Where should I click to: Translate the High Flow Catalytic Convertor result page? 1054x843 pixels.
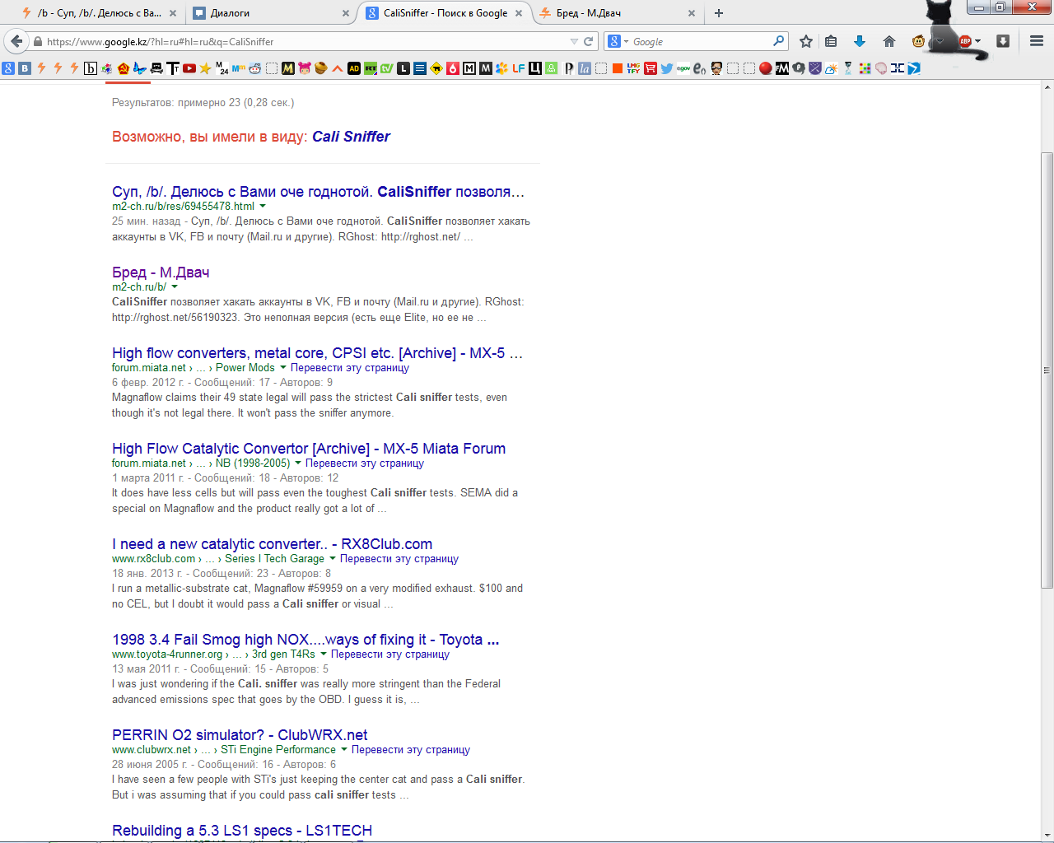pos(365,463)
